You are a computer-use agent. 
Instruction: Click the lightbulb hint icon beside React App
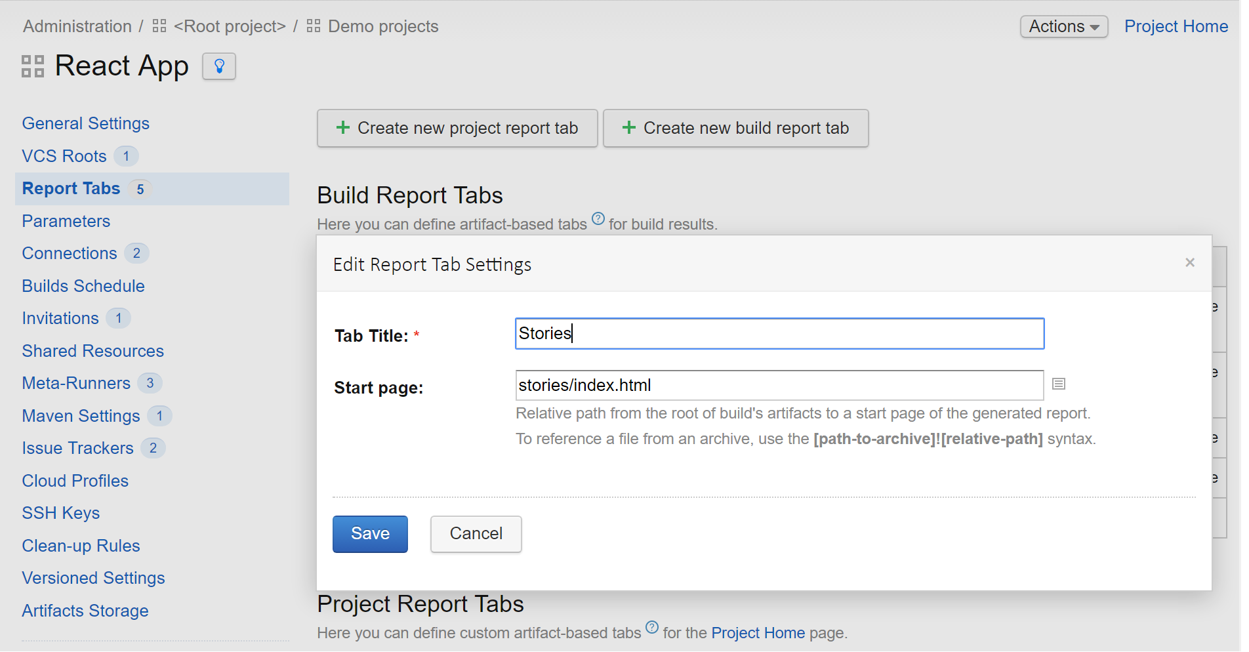pos(219,66)
